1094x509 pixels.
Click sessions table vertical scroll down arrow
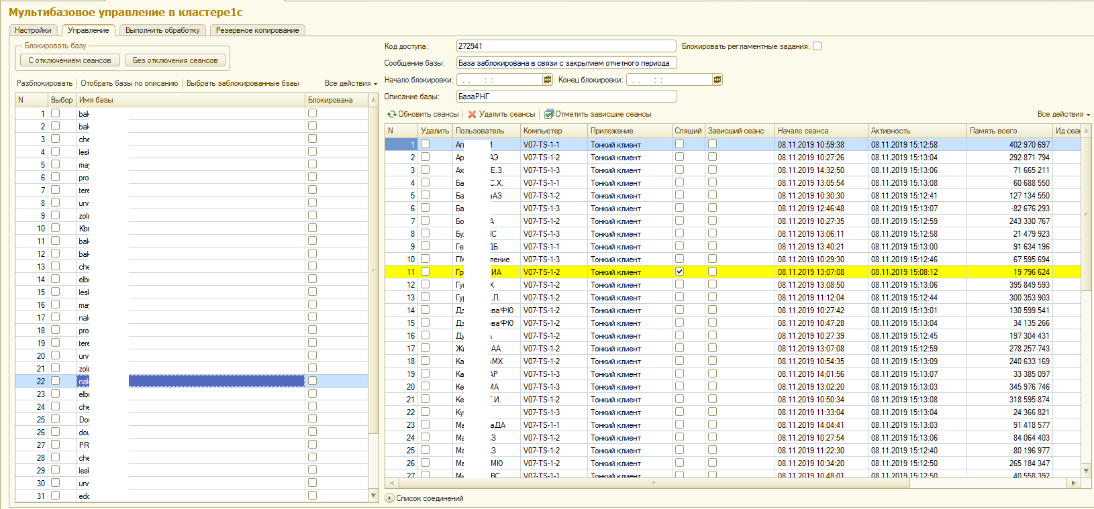click(1086, 471)
